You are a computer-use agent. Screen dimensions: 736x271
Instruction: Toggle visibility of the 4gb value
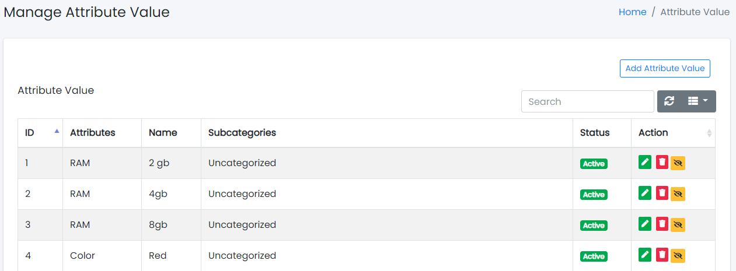tap(678, 194)
